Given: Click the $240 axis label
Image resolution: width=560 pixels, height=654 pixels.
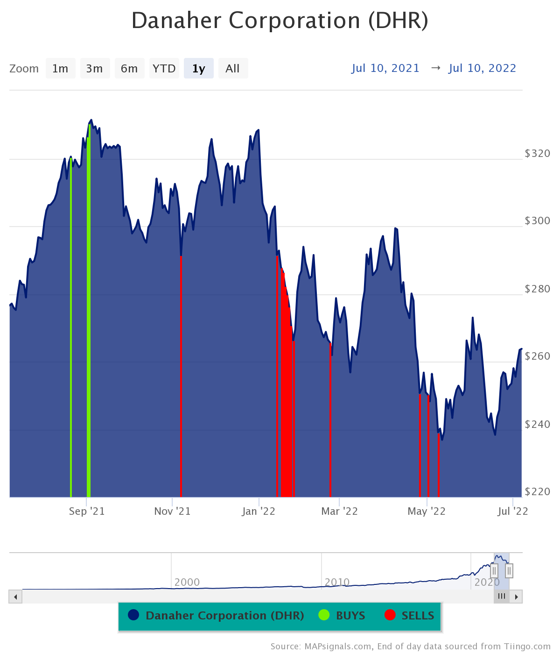Looking at the screenshot, I should point(538,424).
